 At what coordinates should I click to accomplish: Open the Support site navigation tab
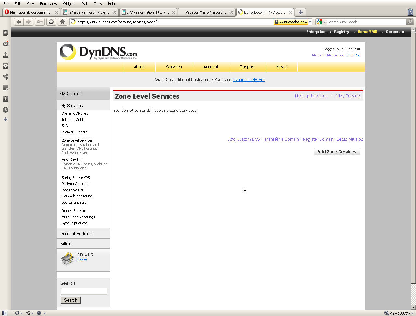tap(247, 67)
